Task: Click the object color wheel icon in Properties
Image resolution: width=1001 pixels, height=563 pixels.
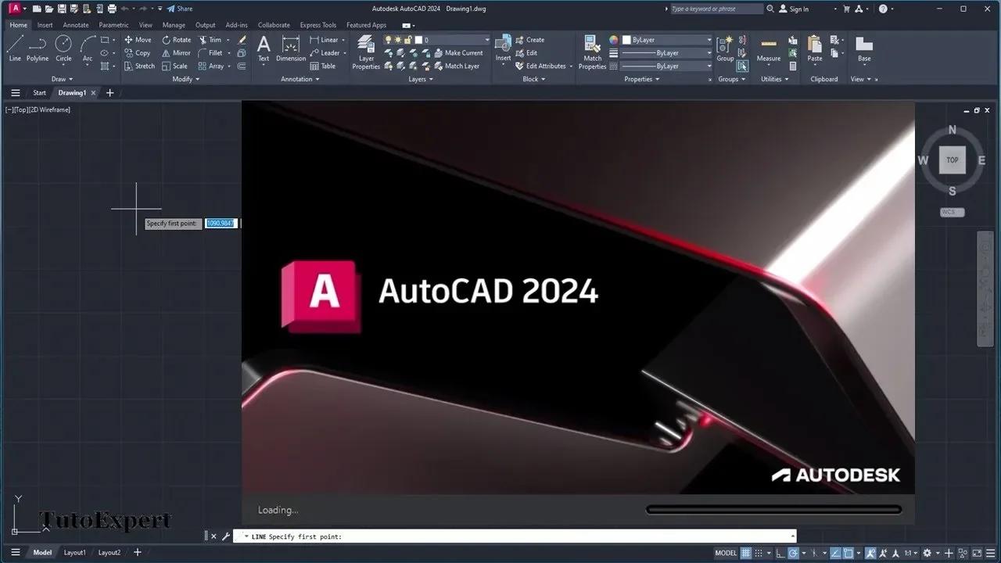Action: tap(614, 40)
